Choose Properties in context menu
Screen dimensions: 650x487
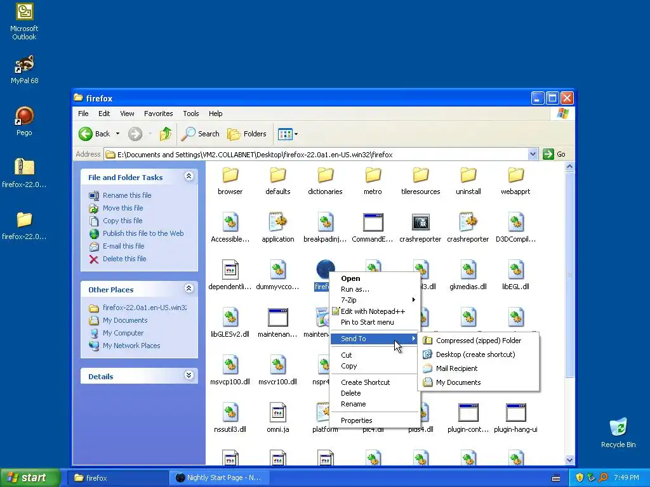click(375, 420)
